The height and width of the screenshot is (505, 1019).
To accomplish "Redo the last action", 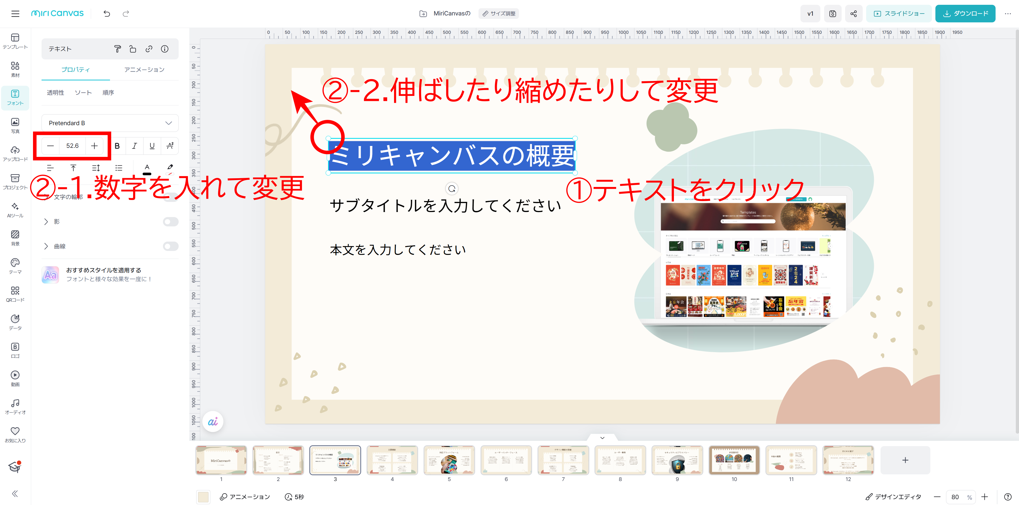I will [126, 14].
